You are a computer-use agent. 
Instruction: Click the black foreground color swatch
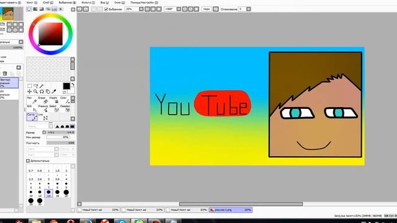(66, 86)
